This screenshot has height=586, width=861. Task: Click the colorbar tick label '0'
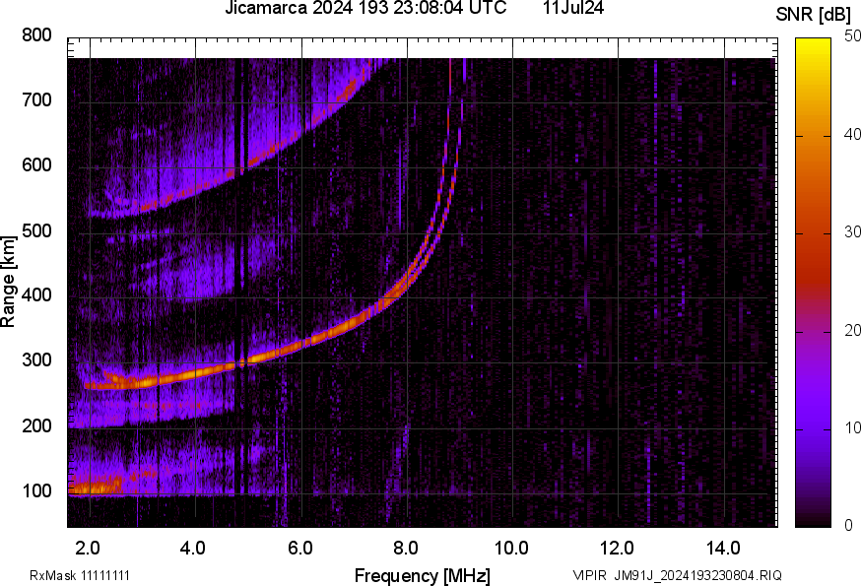(x=849, y=526)
